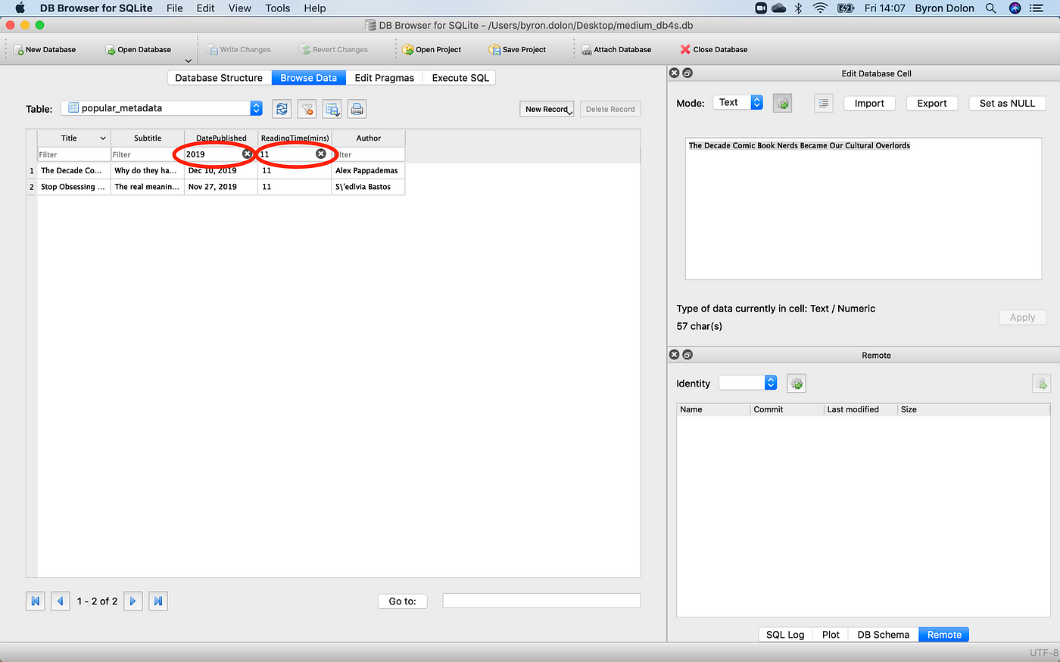Click the grayed push database icon in Remote
1060x662 pixels.
tap(1041, 384)
